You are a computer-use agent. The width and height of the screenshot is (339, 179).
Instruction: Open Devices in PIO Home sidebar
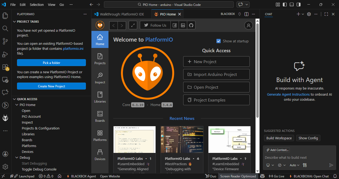click(x=100, y=155)
